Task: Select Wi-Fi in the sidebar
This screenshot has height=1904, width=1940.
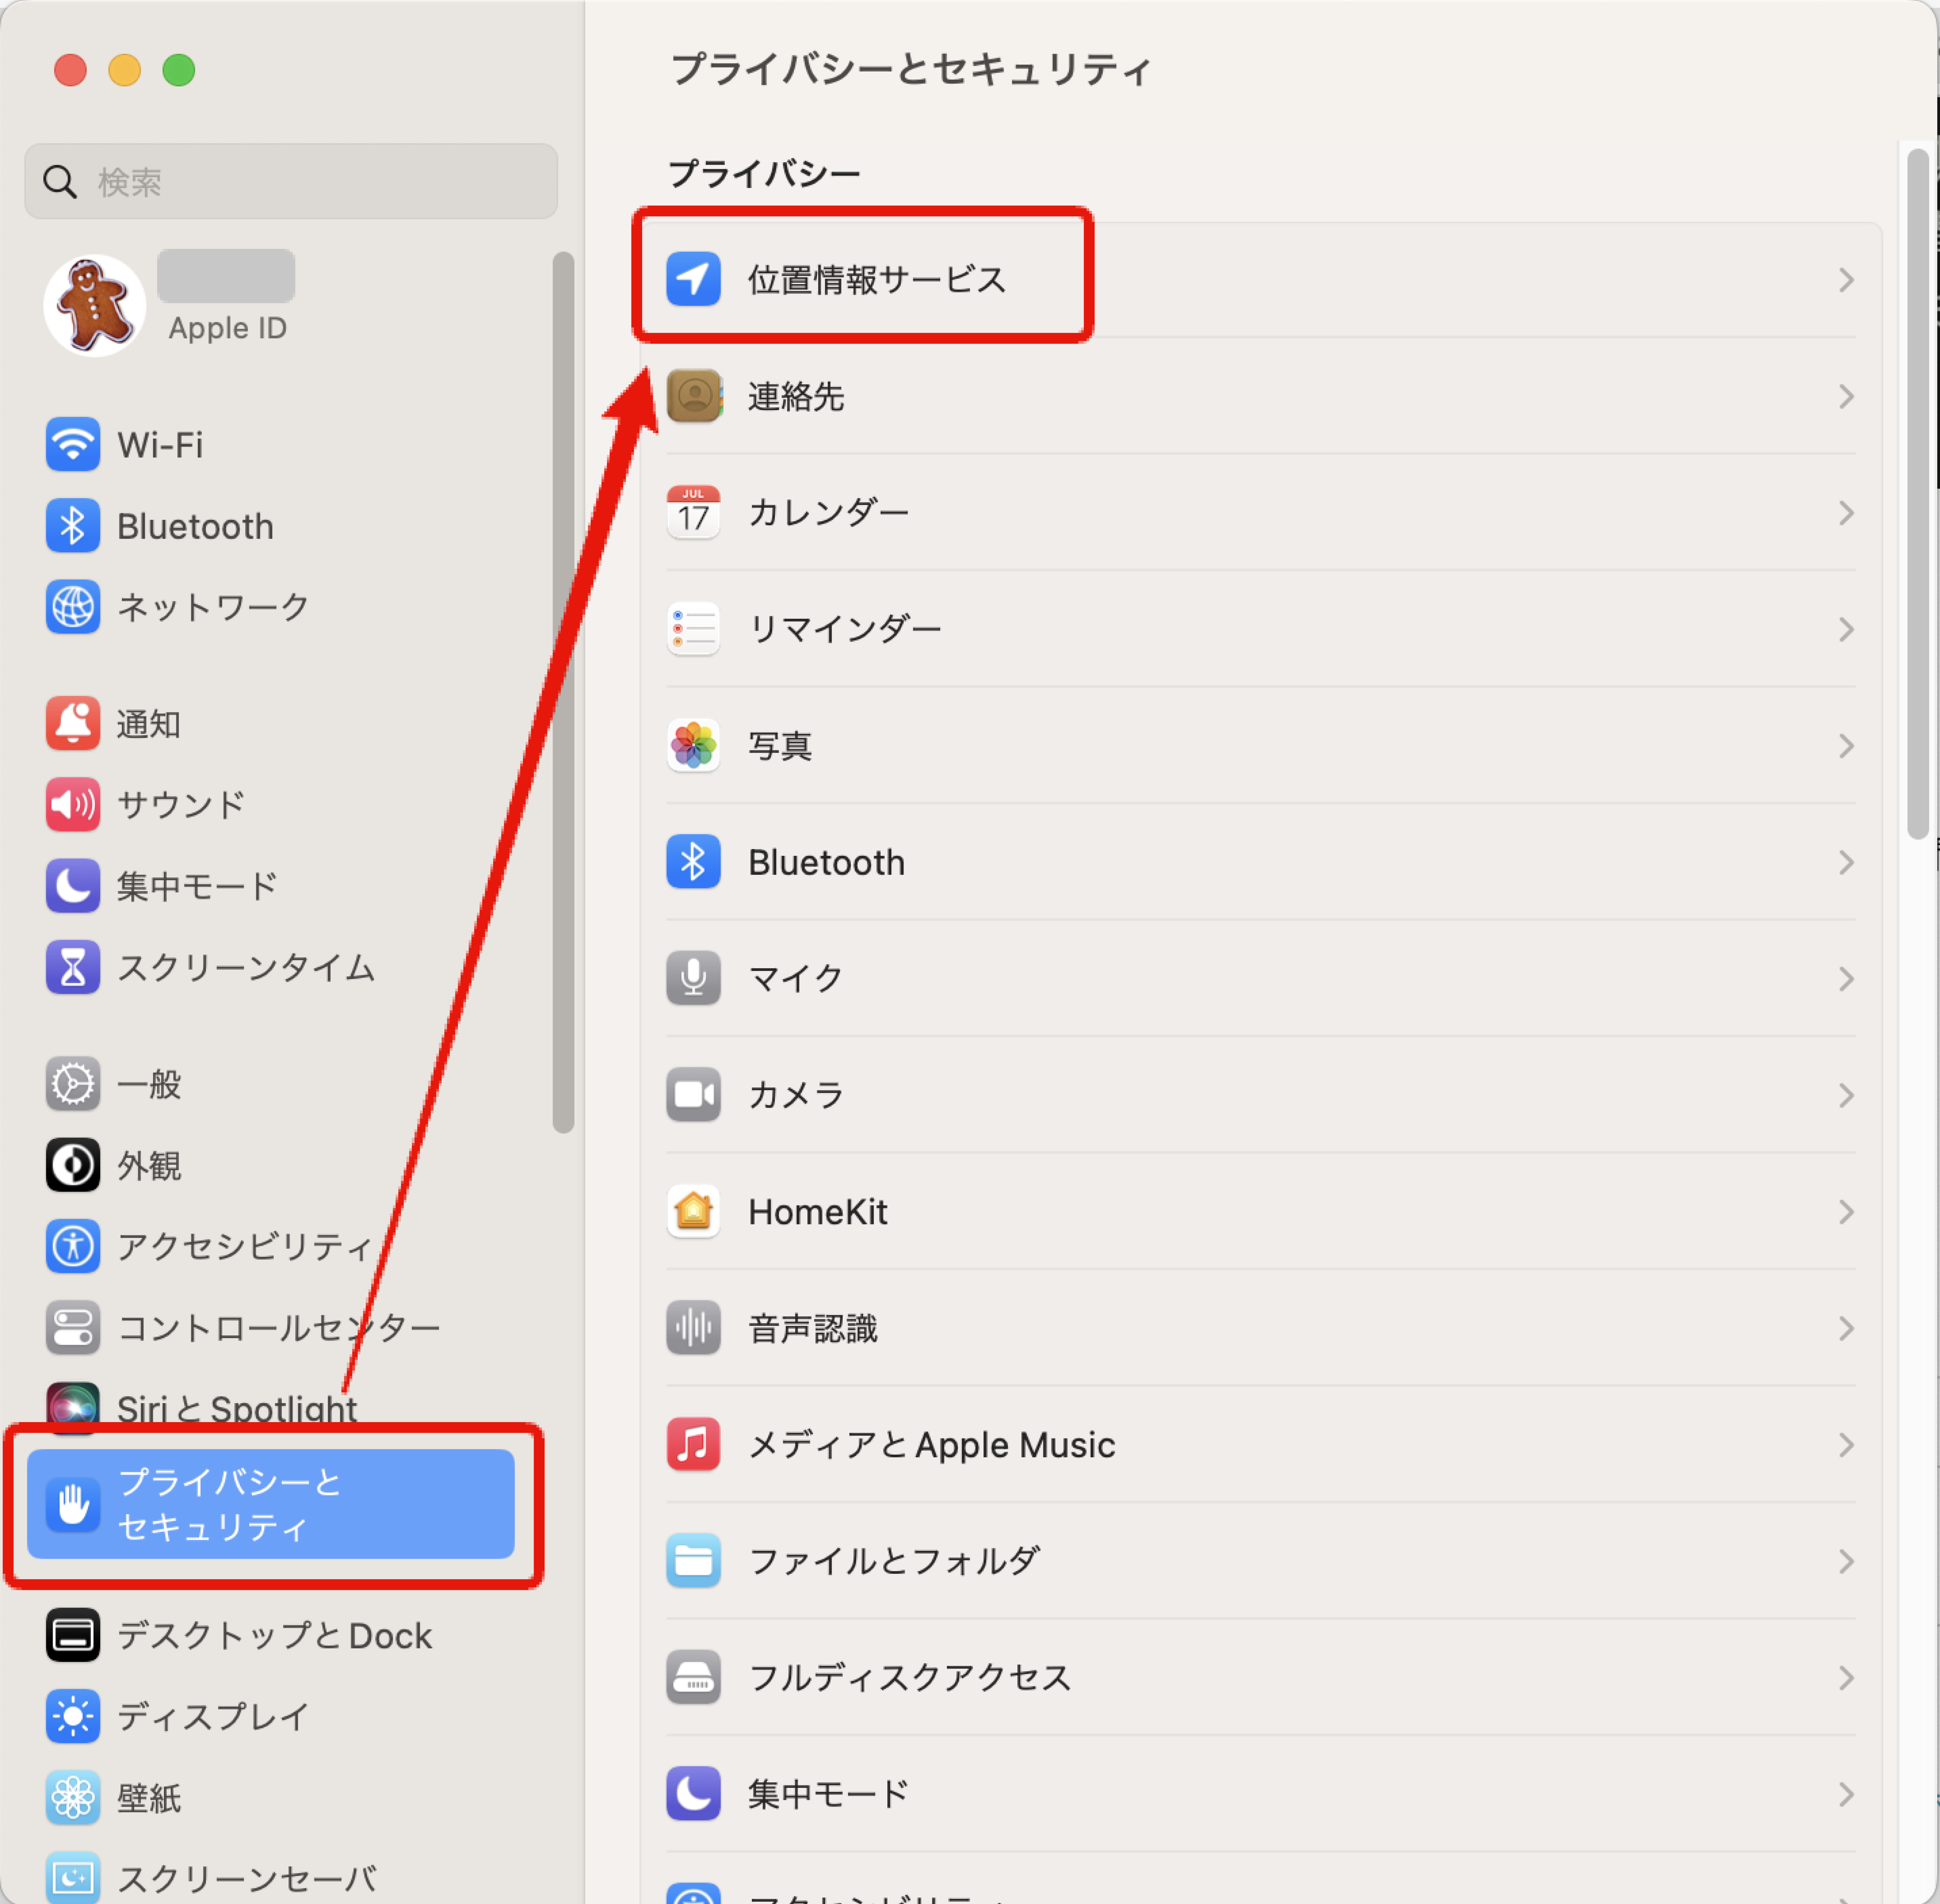Action: coord(160,445)
